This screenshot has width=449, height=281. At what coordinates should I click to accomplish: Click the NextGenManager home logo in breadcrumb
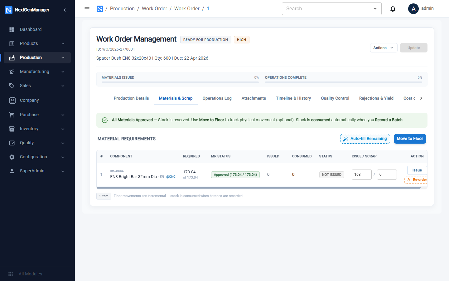[x=100, y=9]
